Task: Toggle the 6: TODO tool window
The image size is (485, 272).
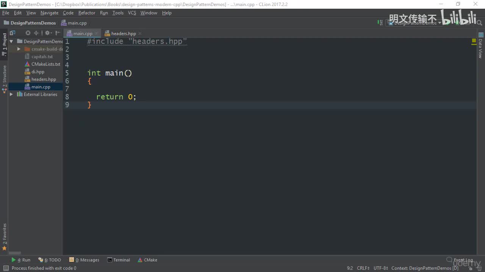Action: click(50, 260)
